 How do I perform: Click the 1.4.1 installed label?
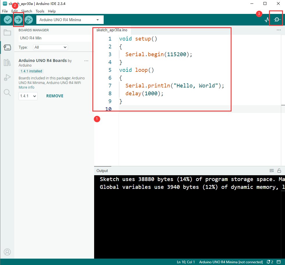pos(31,71)
